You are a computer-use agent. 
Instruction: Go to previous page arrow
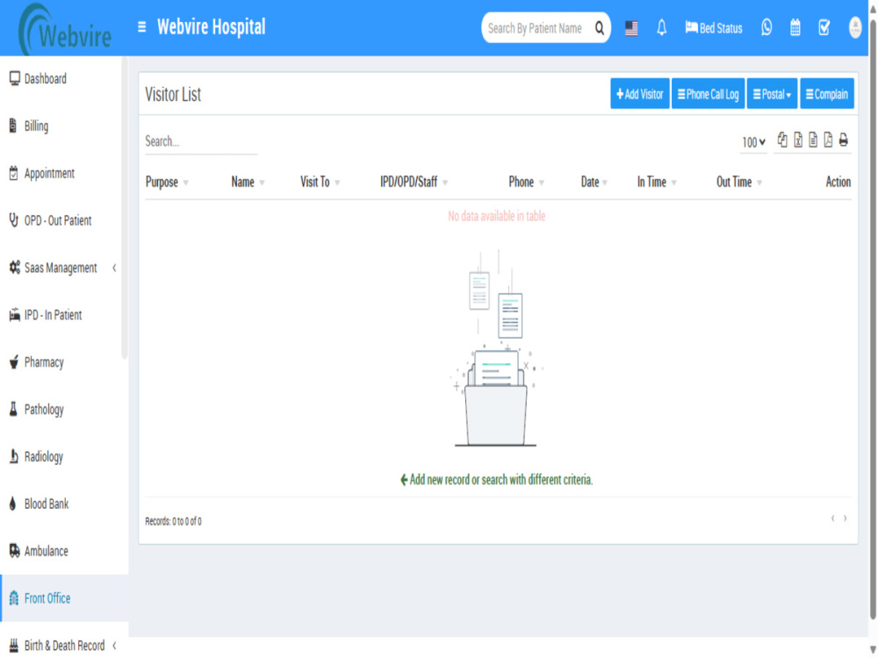tap(832, 519)
